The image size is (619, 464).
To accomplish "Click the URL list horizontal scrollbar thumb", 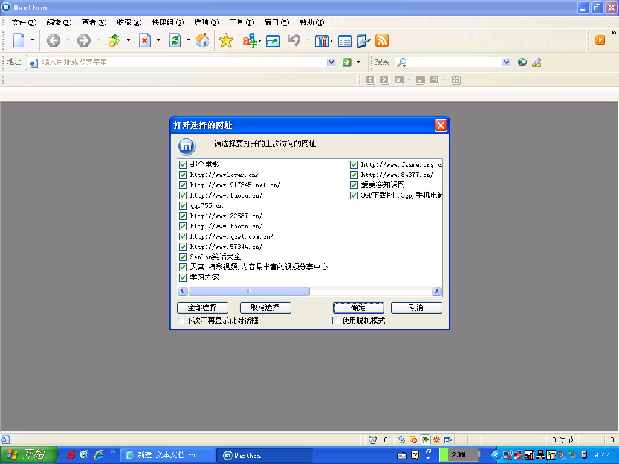I will click(x=249, y=291).
